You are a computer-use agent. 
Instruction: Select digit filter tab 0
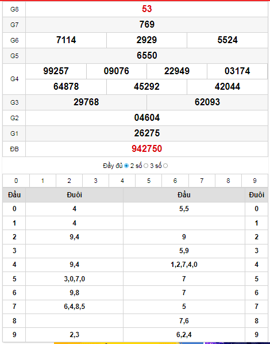click(16, 181)
